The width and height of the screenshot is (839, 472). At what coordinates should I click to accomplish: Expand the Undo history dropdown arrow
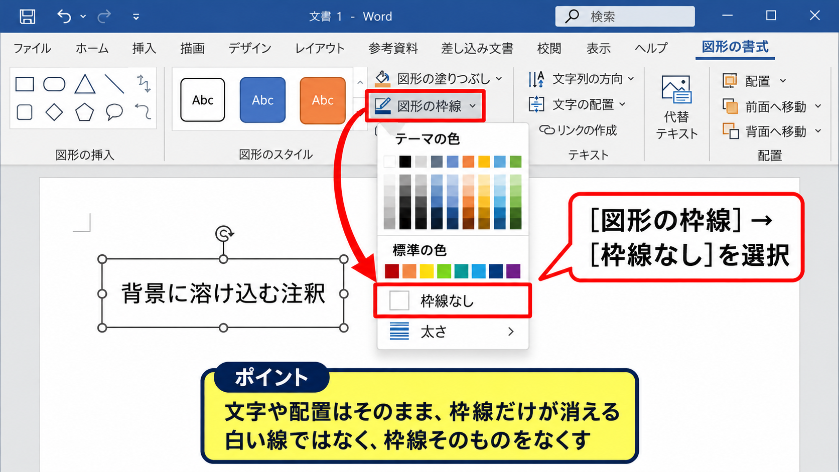point(83,17)
